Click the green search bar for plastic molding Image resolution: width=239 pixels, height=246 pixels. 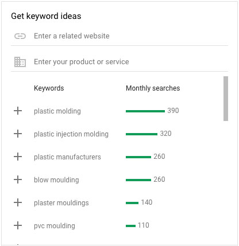point(145,111)
